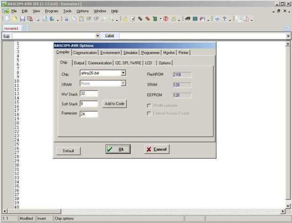Select the I2C, SPI, 1WIRE sub-tab

(128, 63)
